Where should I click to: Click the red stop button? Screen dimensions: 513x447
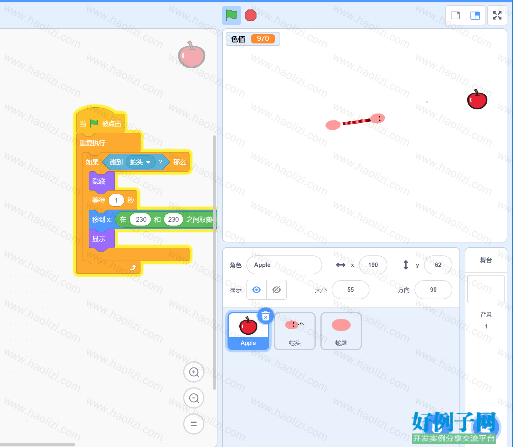click(x=250, y=15)
